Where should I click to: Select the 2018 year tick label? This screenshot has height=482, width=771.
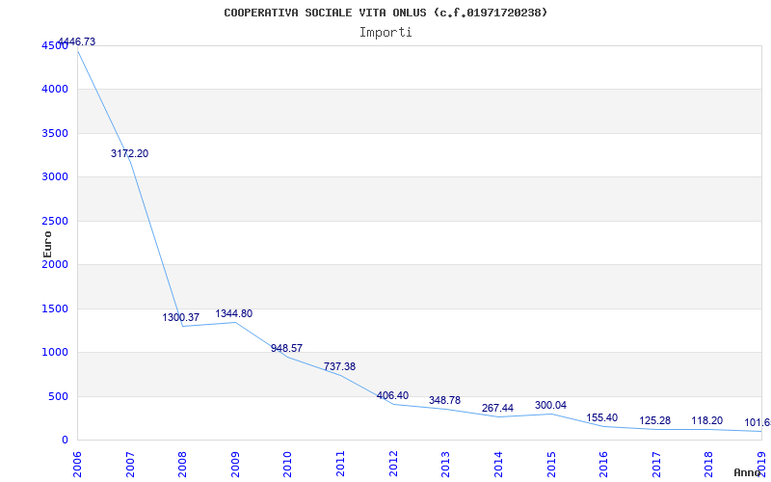point(708,462)
